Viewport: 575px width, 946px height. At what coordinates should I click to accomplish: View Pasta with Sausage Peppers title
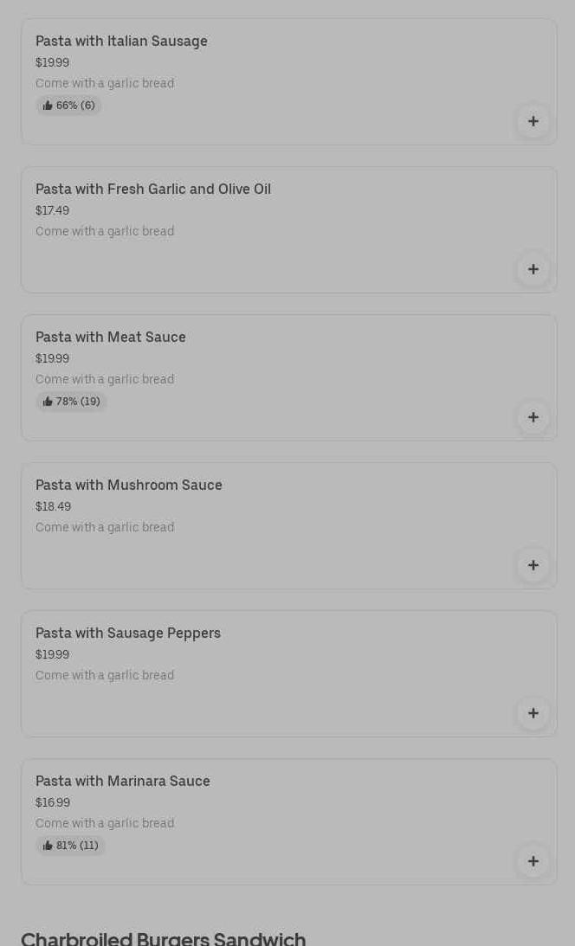click(x=128, y=633)
